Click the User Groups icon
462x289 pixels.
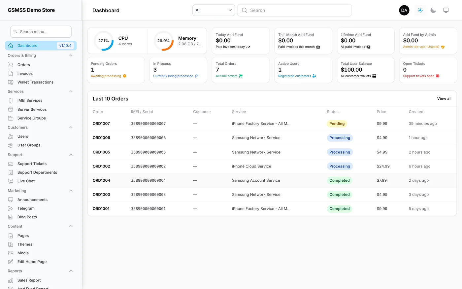coord(11,145)
